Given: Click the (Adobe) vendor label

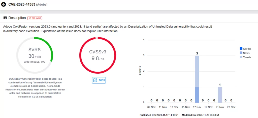Looking at the screenshot, I should (x=42, y=5).
